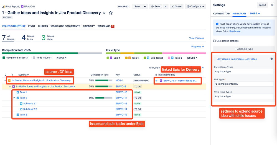The image size is (277, 145).
Task: Click the Sub-task legend icon under Issue Type
Action: pos(148,58)
